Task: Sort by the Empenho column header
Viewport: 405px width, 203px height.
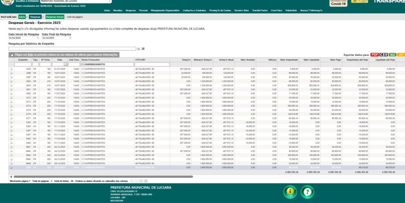Action: (x=23, y=60)
